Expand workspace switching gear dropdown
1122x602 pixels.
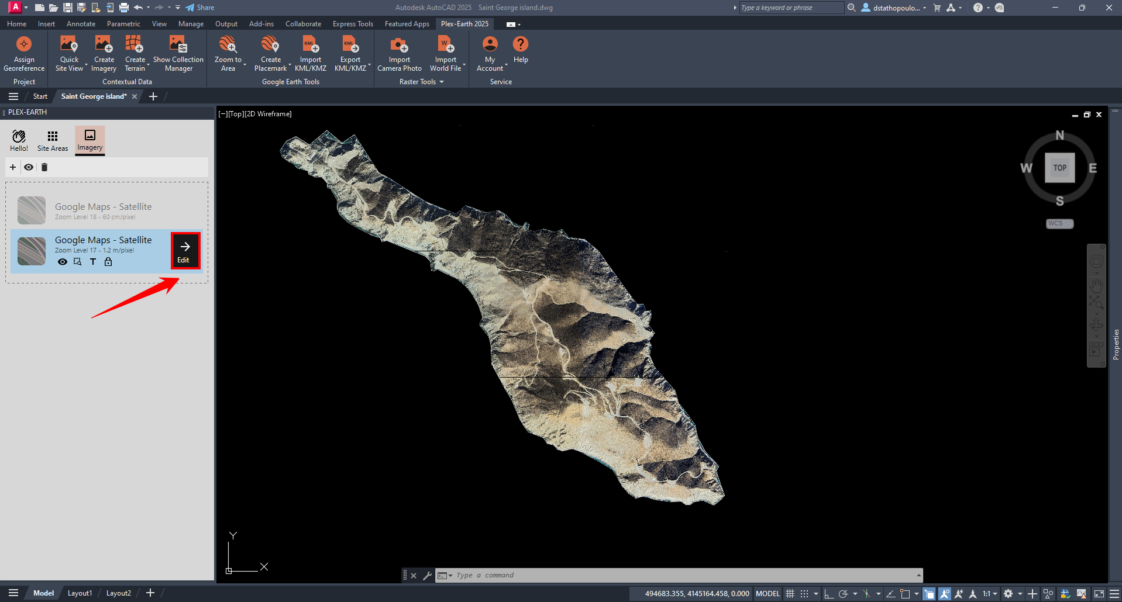tap(1020, 593)
